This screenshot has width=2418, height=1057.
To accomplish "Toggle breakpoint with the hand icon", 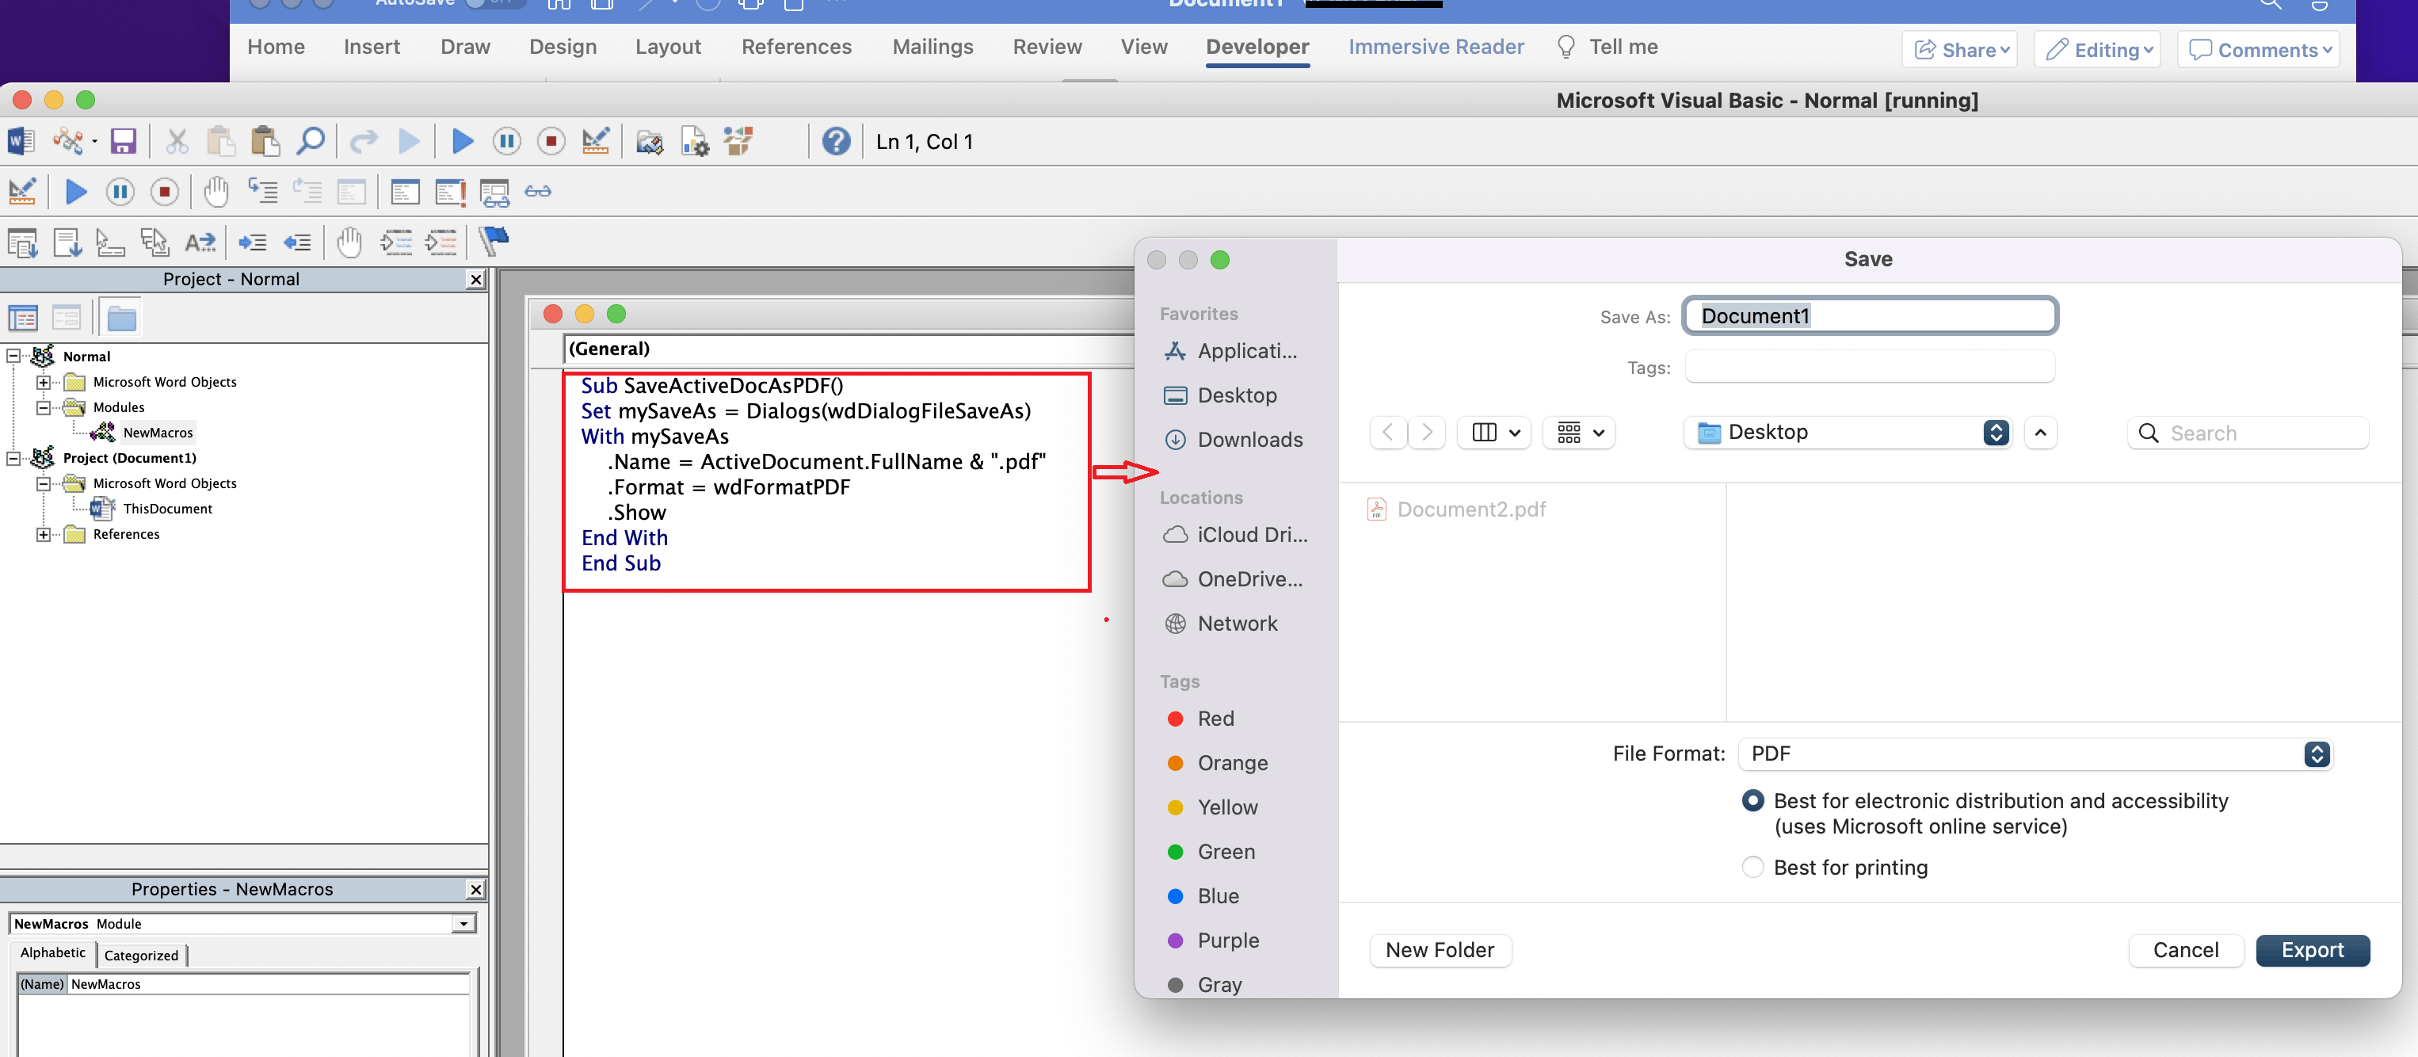I will [x=217, y=192].
